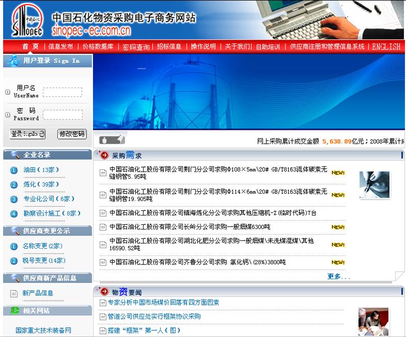Select 招标信息 in navigation bar
The height and width of the screenshot is (337, 406).
click(169, 47)
